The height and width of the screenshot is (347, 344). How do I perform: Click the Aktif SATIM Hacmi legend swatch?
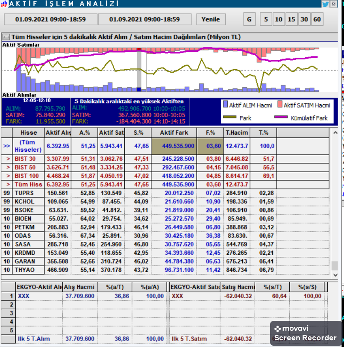point(280,104)
